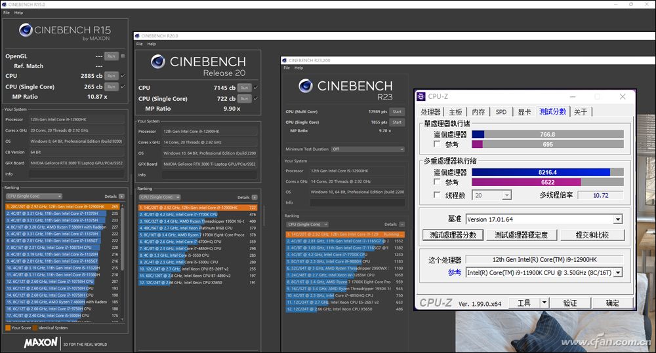
Task: Click the multi-thread 8216.4 score bar
Action: coord(548,172)
